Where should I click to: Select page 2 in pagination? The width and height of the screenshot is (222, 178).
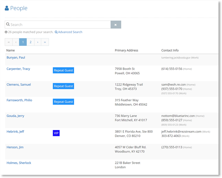point(31,42)
